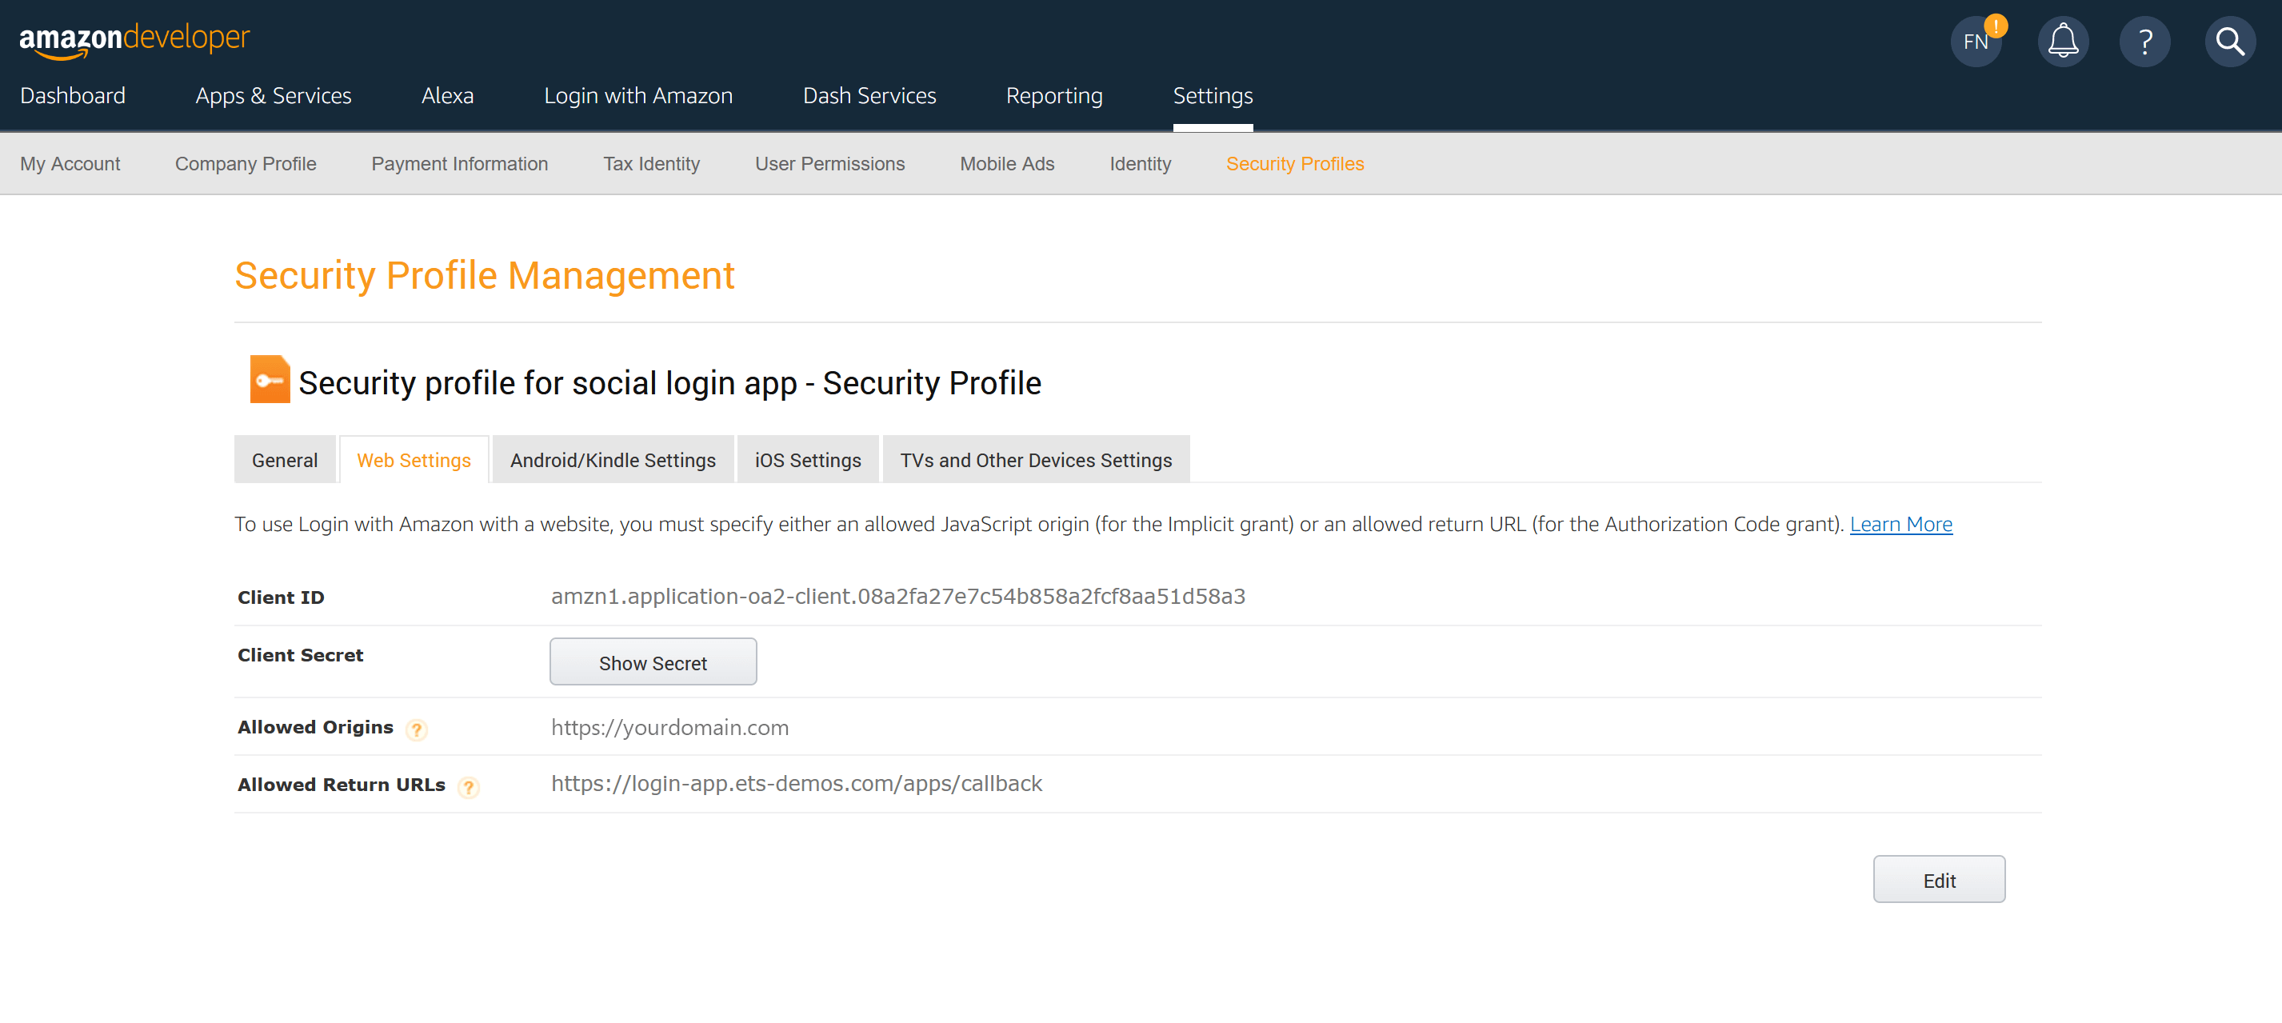Click the help question mark icon

[x=2144, y=42]
